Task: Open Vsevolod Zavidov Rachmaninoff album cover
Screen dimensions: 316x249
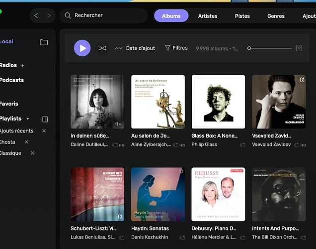Action: click(279, 102)
